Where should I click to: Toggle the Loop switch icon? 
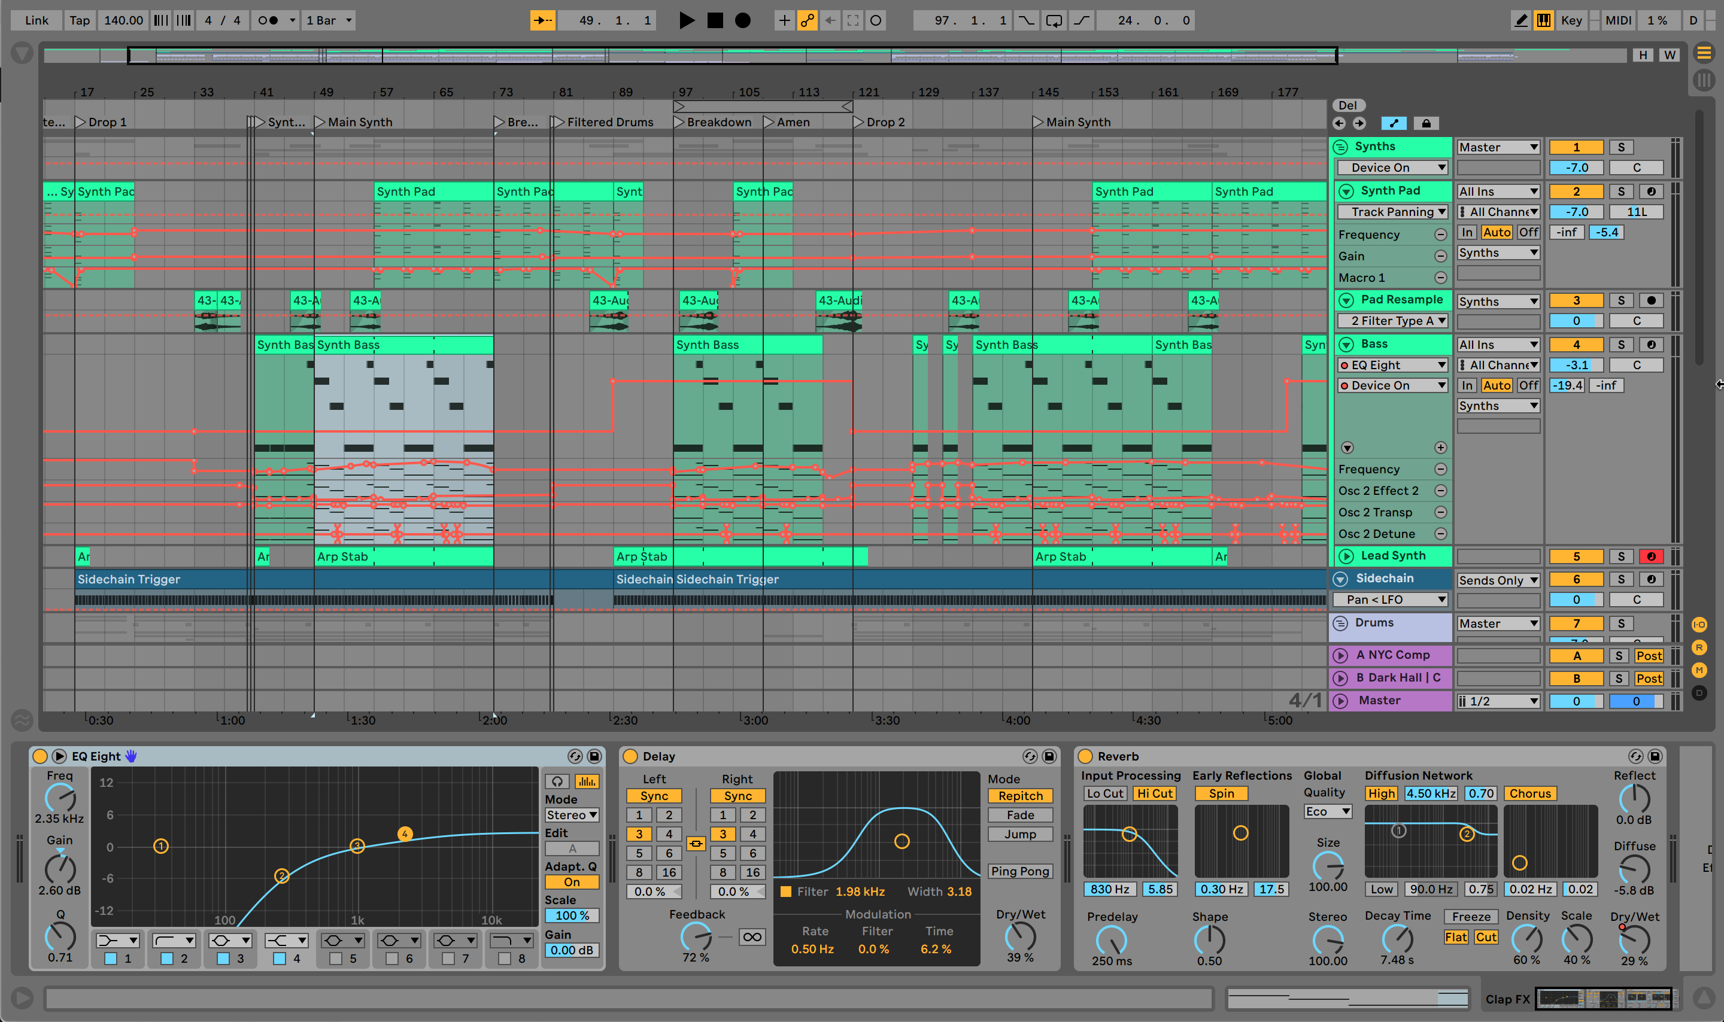tap(1053, 21)
